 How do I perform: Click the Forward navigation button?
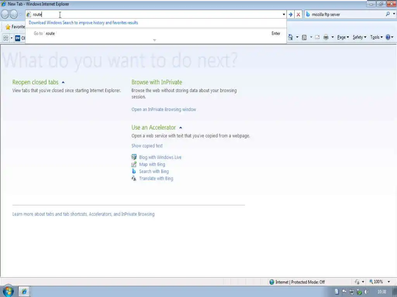(x=14, y=14)
